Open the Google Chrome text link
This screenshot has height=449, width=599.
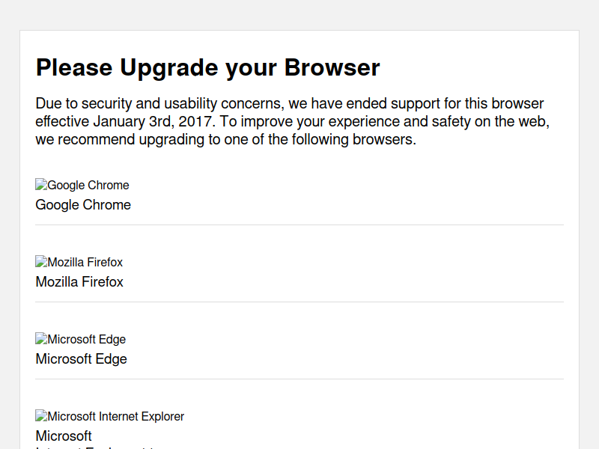click(83, 205)
